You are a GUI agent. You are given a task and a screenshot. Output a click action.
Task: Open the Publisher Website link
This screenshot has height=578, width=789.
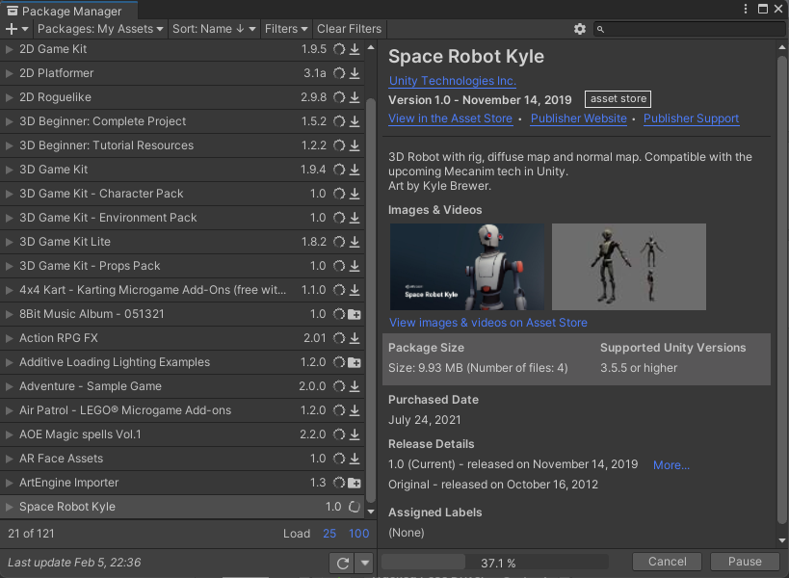(579, 118)
